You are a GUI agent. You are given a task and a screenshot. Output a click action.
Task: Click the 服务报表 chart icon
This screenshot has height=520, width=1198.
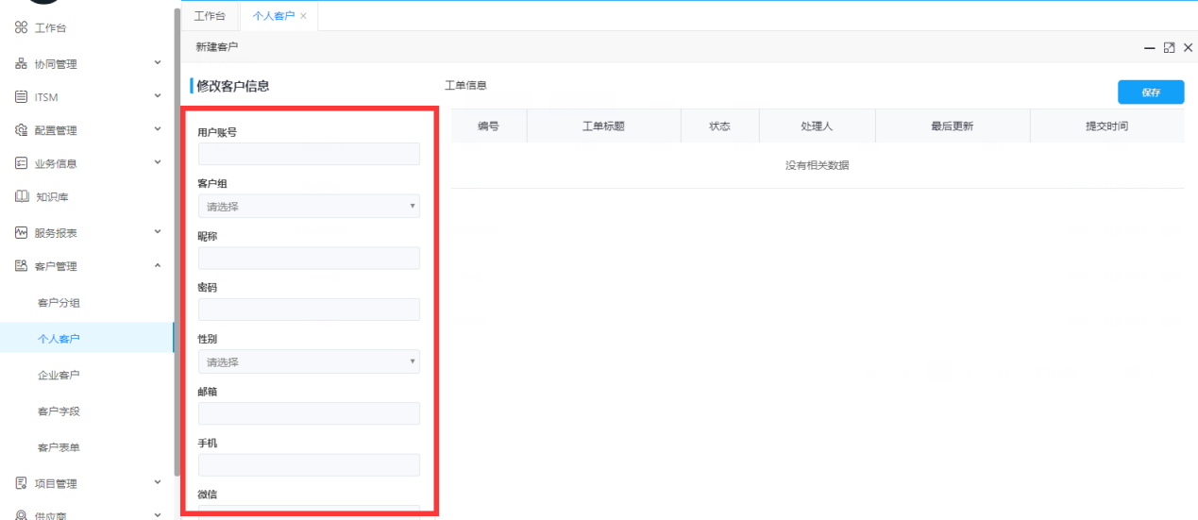(x=21, y=233)
